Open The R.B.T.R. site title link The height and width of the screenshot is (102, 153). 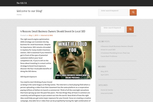22,3
